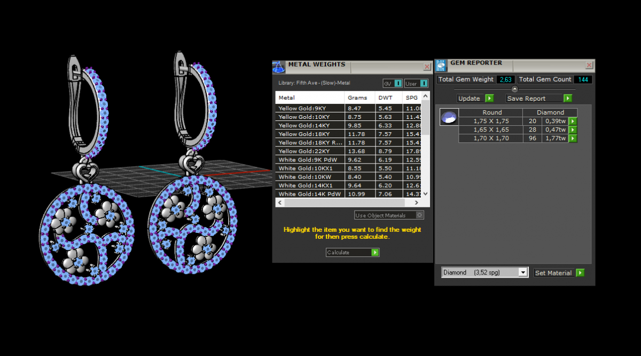Click green arrow for 0,47tw gem row

573,130
